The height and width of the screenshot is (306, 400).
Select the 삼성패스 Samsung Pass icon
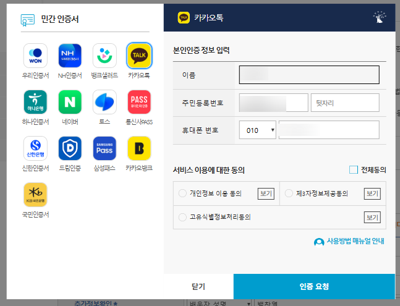tap(104, 148)
